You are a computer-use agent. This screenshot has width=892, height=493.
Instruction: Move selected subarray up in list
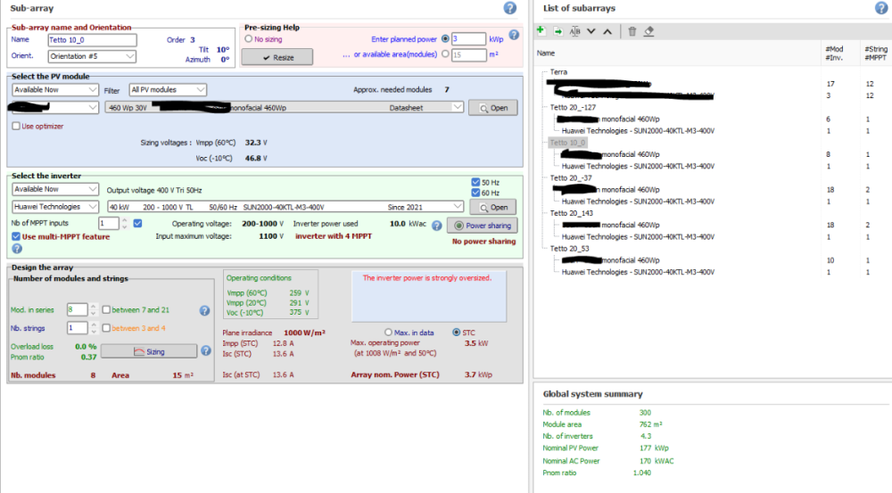click(x=607, y=31)
